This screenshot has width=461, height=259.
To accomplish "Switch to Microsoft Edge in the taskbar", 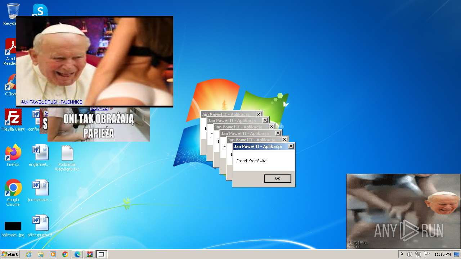I will coord(77,254).
